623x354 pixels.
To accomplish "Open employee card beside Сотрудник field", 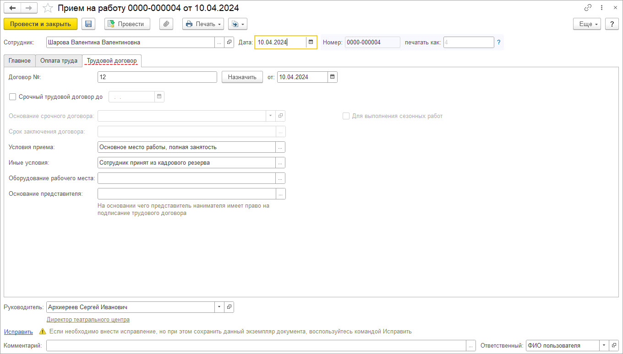I will coord(229,42).
